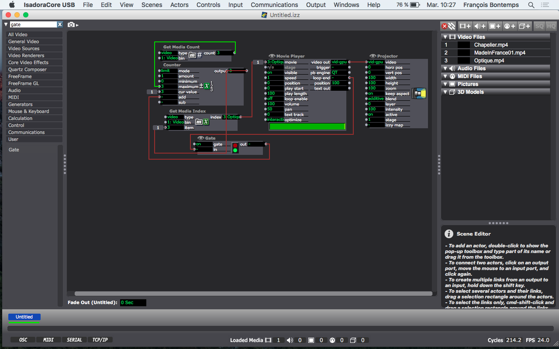Open the Controls menu

click(209, 5)
